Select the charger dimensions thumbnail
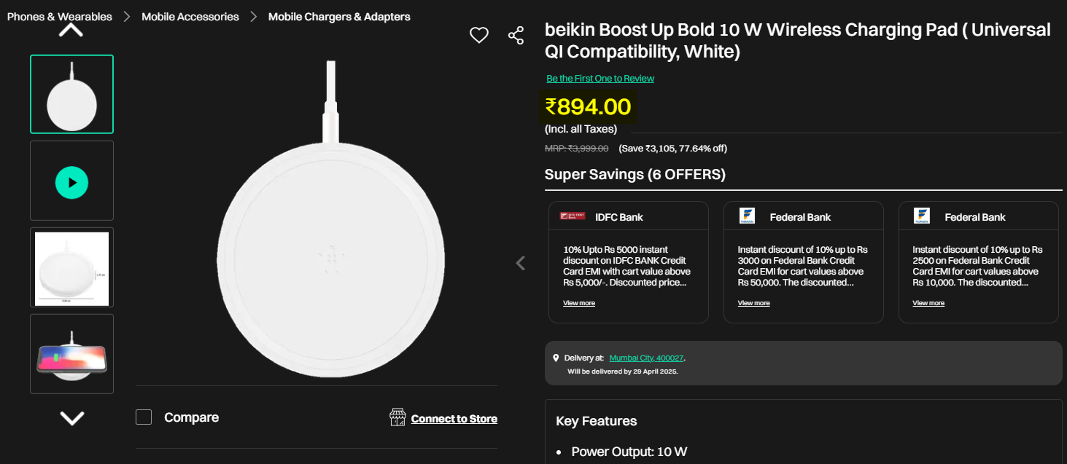This screenshot has width=1067, height=464. point(71,267)
